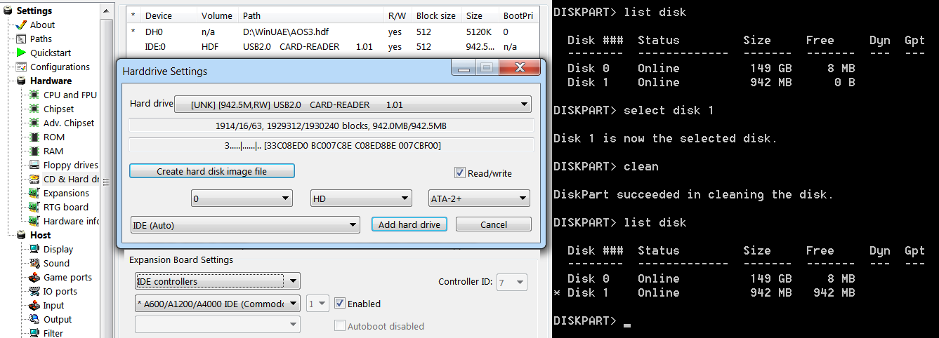Click the 1914/16/63 geometry info field

(331, 126)
